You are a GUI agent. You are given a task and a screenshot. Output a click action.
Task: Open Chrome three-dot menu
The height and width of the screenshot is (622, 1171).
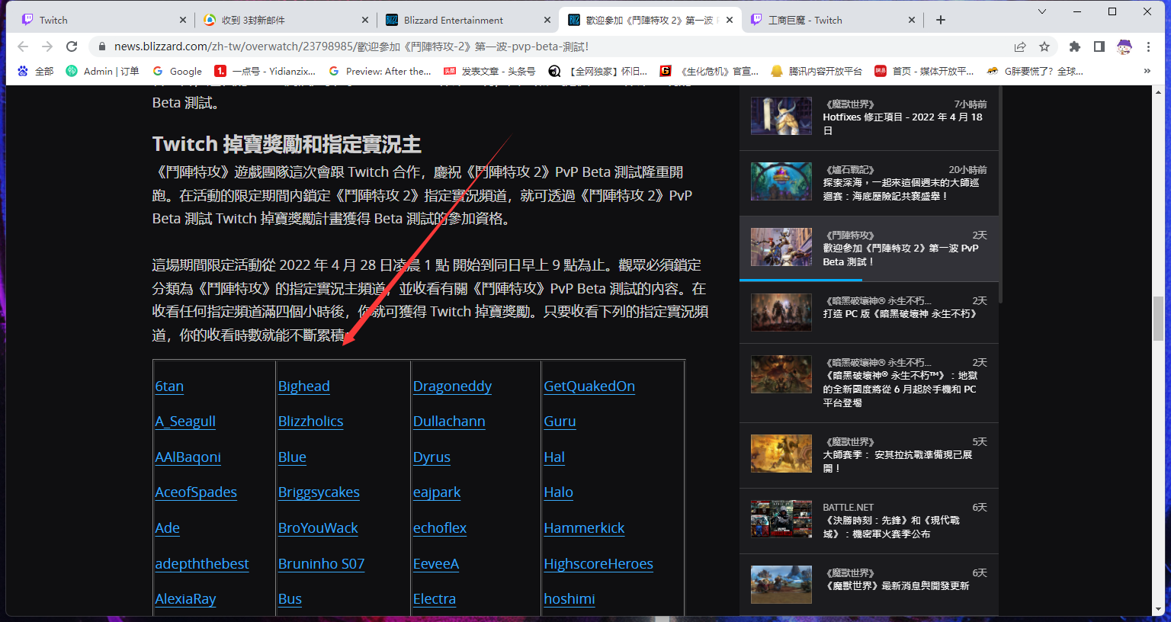(1148, 46)
